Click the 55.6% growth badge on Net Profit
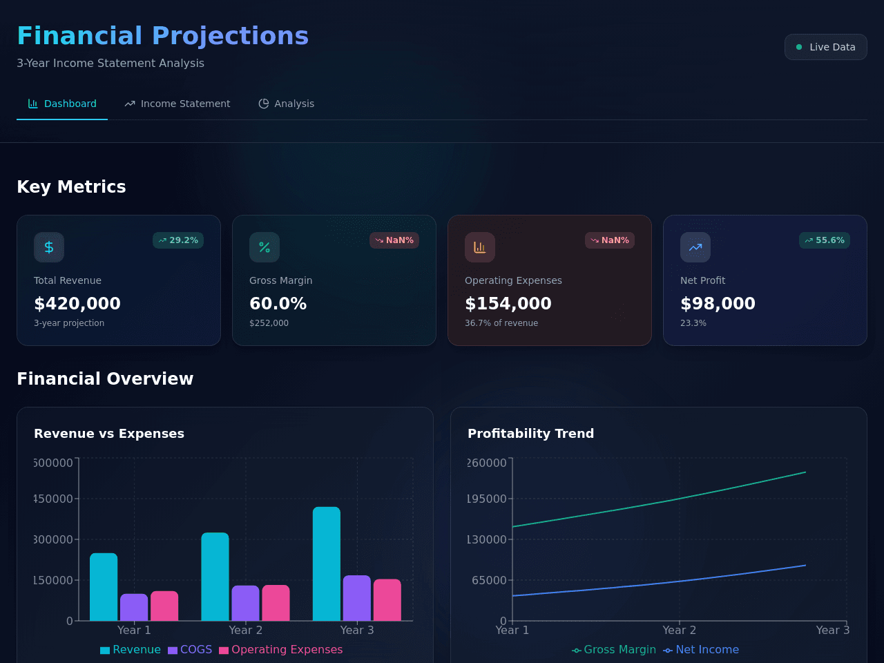Viewport: 884px width, 663px height. 825,240
